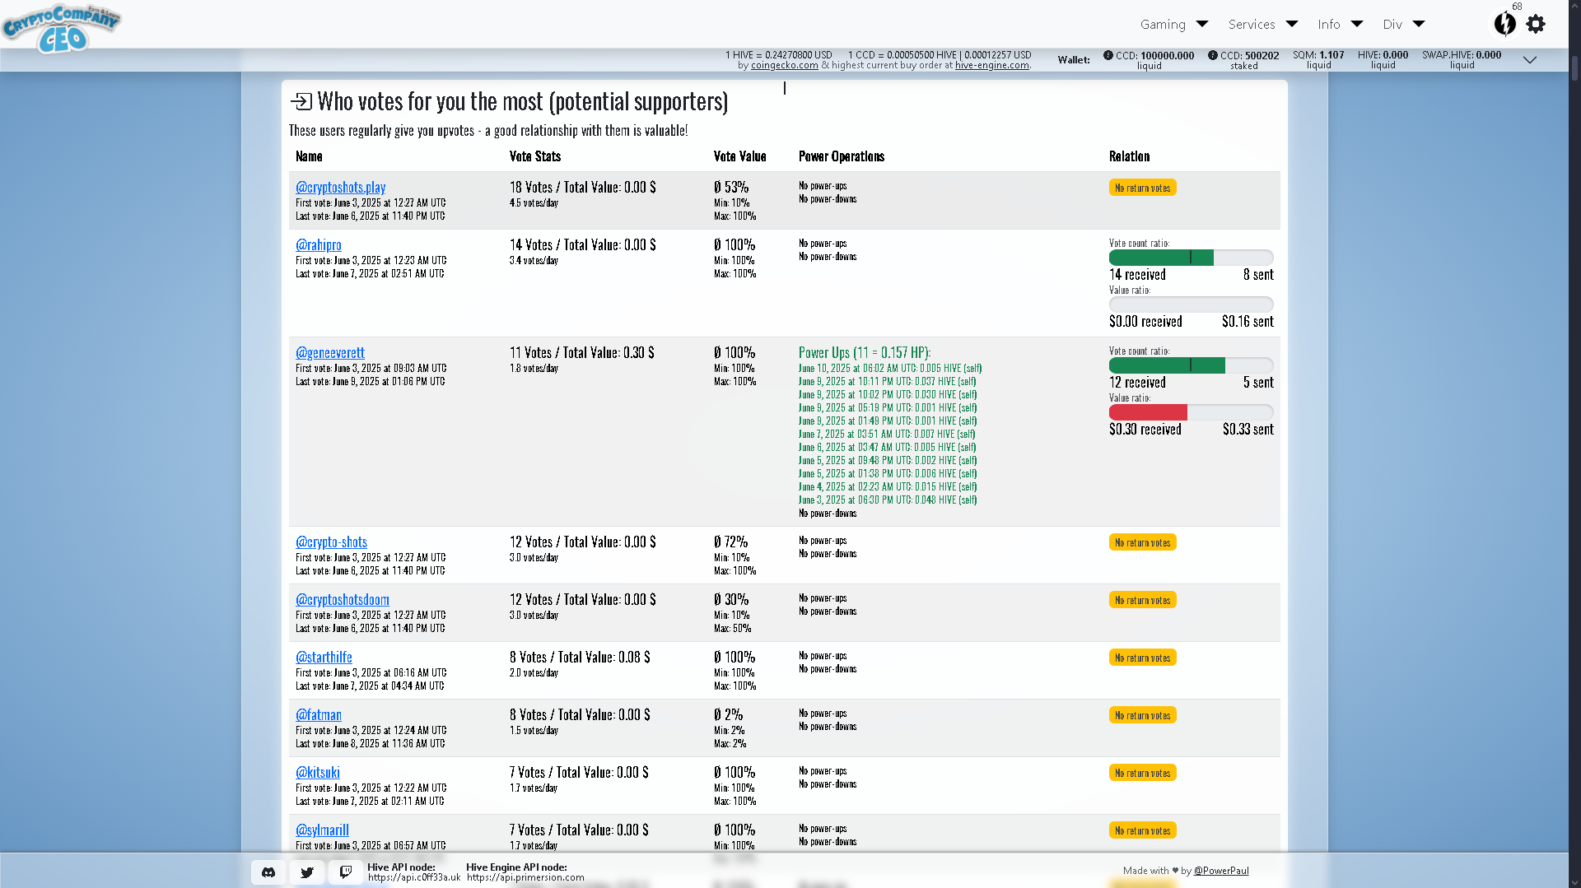
Task: Open the Services dropdown menu
Action: click(x=1263, y=25)
